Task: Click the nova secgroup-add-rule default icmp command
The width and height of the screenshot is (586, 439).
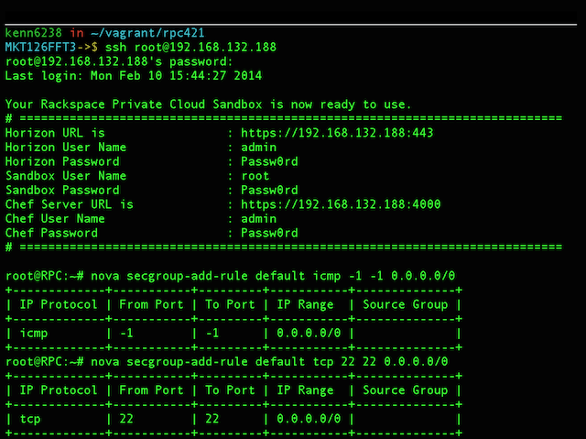Action: click(273, 276)
